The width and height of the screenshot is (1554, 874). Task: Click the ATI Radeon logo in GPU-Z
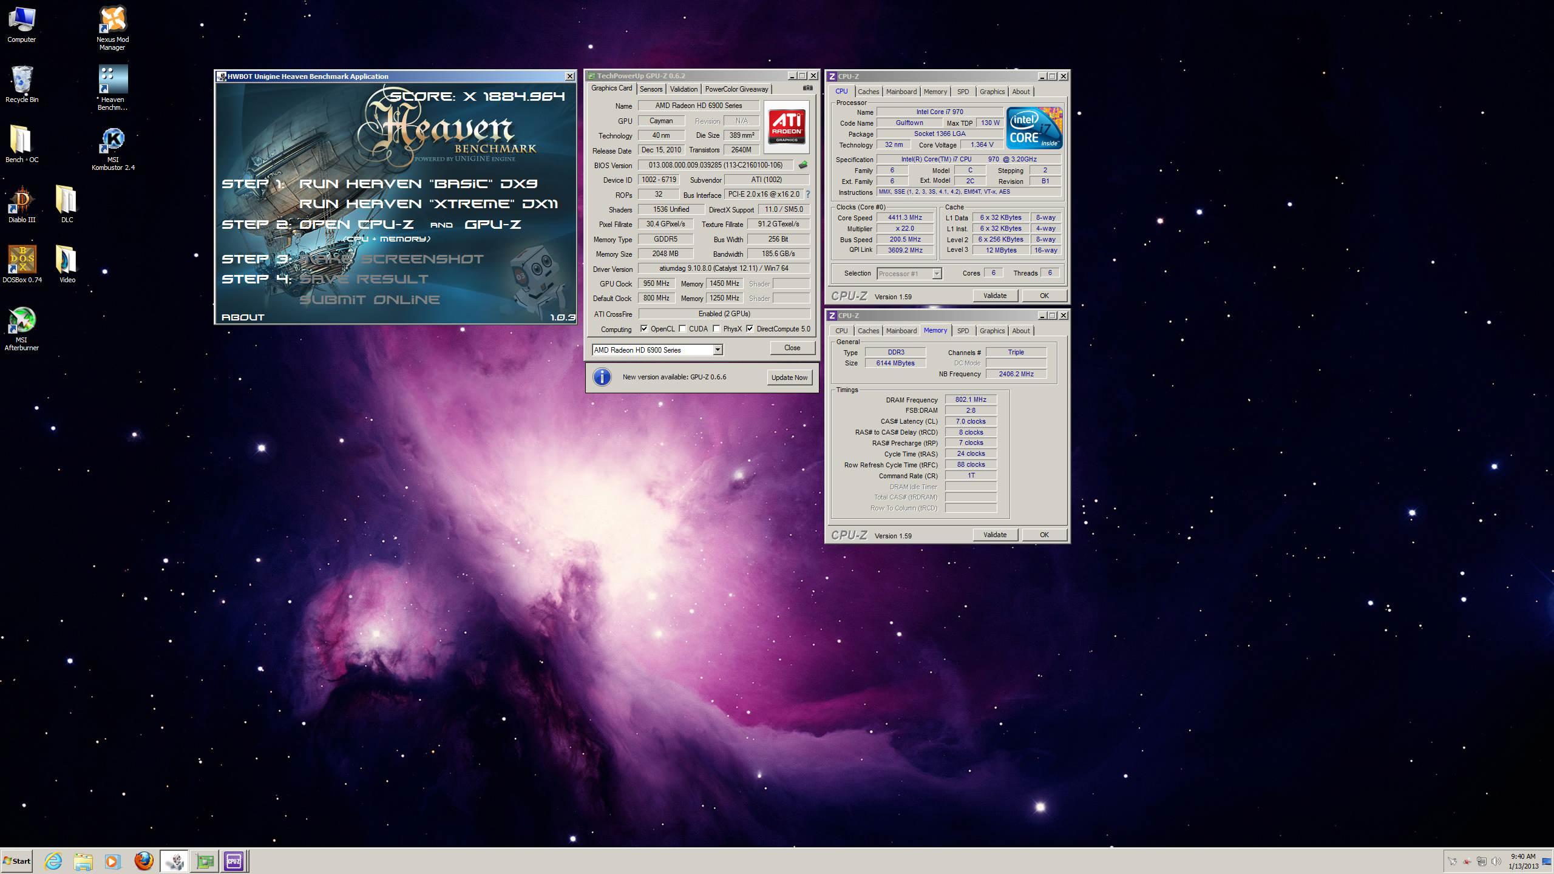(787, 126)
